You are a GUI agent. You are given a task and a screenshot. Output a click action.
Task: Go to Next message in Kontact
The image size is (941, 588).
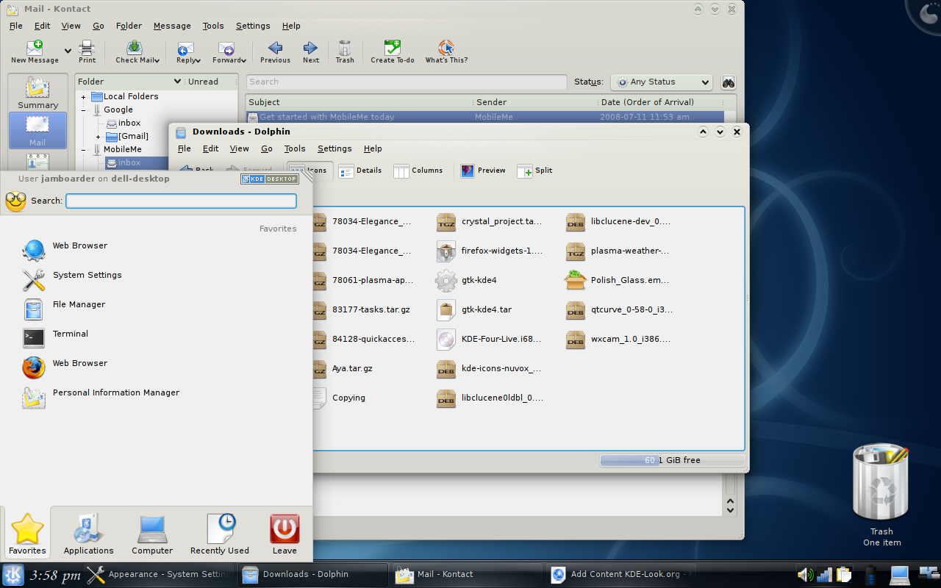tap(311, 52)
